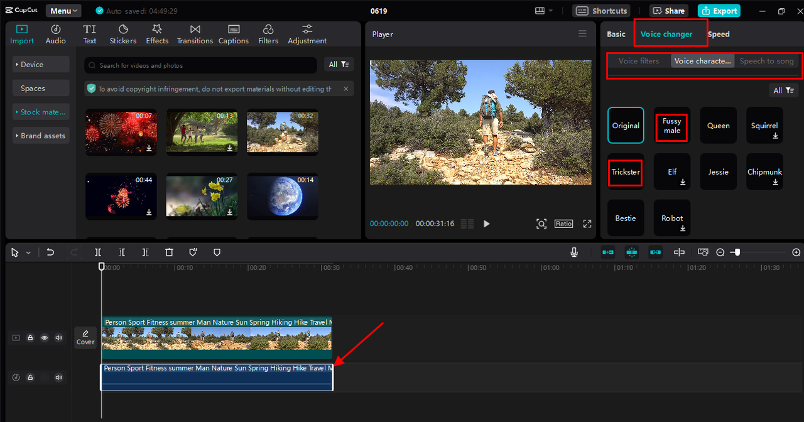
Task: Expand the Stock materials section
Action: pos(41,112)
